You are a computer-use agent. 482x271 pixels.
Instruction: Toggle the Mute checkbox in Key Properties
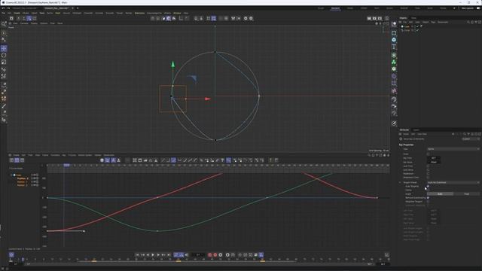(x=428, y=154)
